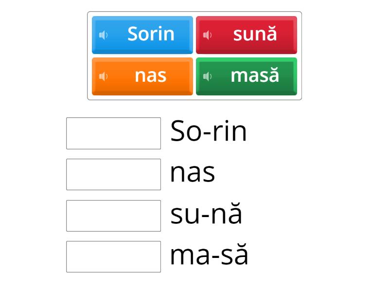Screen dimensions: 389x292
Task: Select the sună word card
Action: click(246, 34)
